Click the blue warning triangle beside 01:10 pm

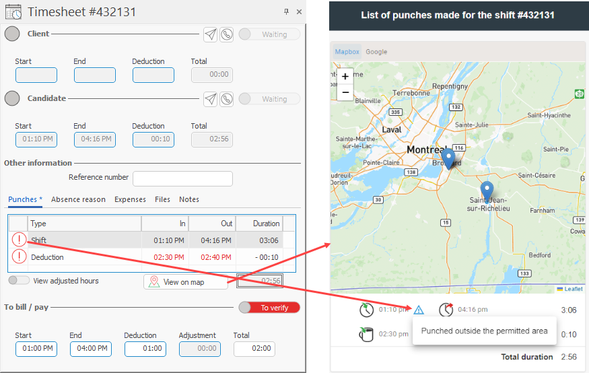pyautogui.click(x=419, y=310)
